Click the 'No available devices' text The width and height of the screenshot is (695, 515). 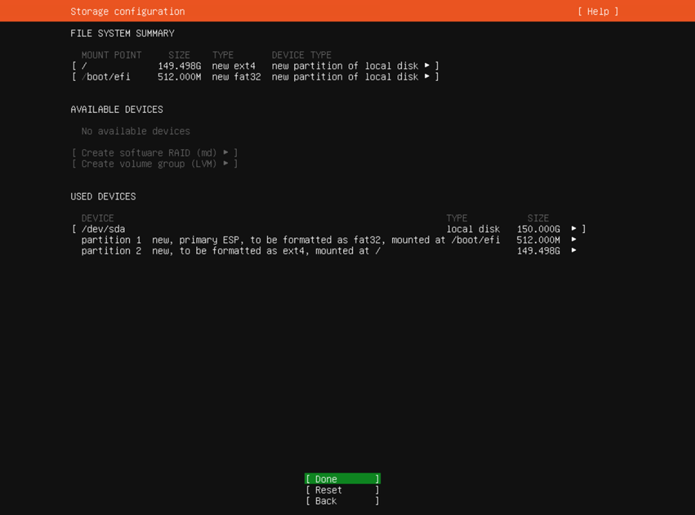point(136,131)
